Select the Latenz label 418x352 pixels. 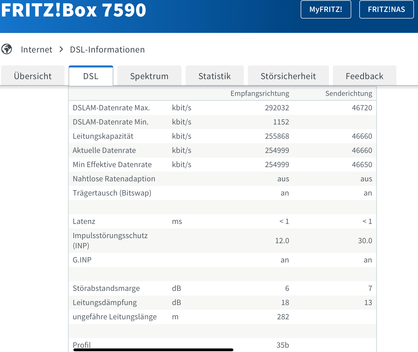pos(84,221)
